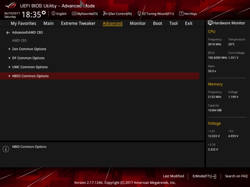Open the Tool tab
Viewport: 250px width, 187px height.
pos(173,23)
